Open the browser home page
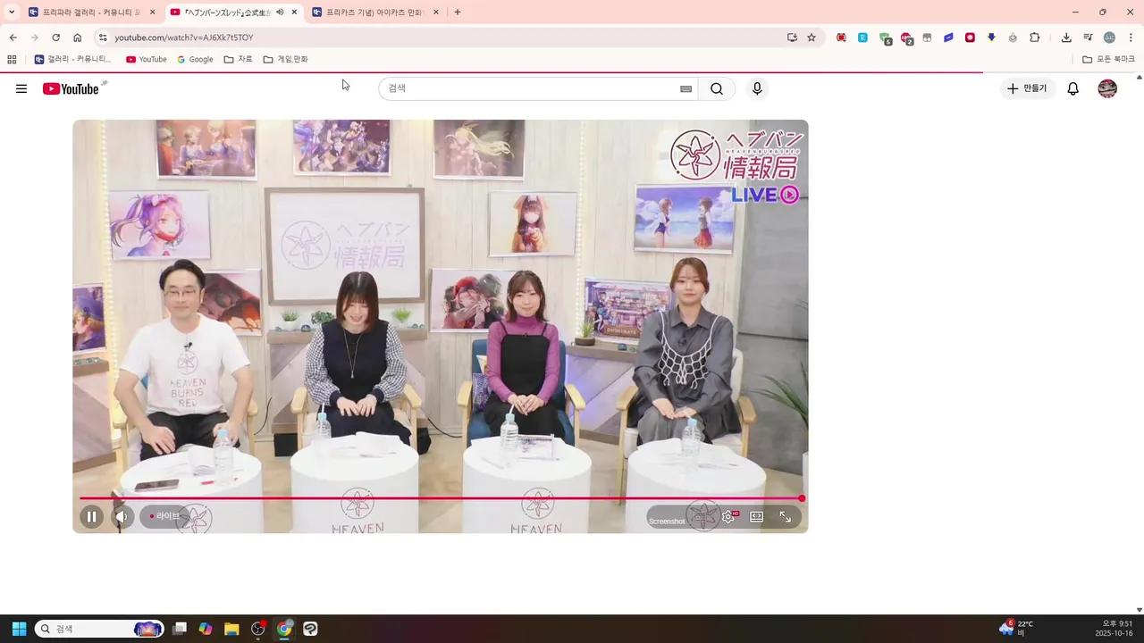Screen dimensions: 1144x643 pyautogui.click(x=77, y=38)
